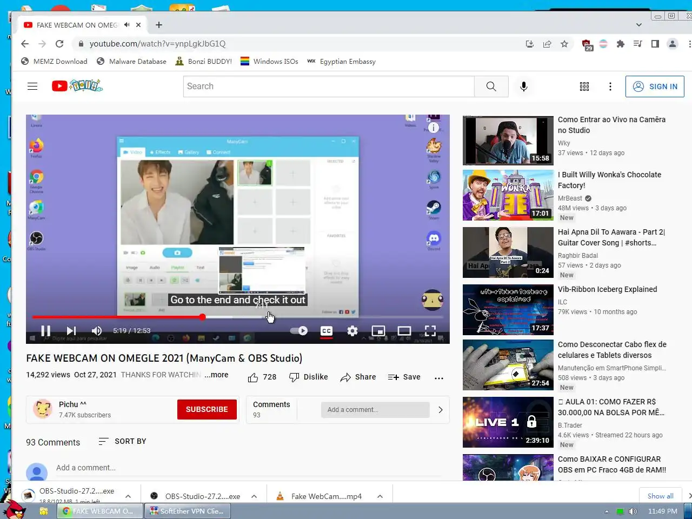Click the SIGN IN button
This screenshot has width=692, height=519.
pos(655,86)
